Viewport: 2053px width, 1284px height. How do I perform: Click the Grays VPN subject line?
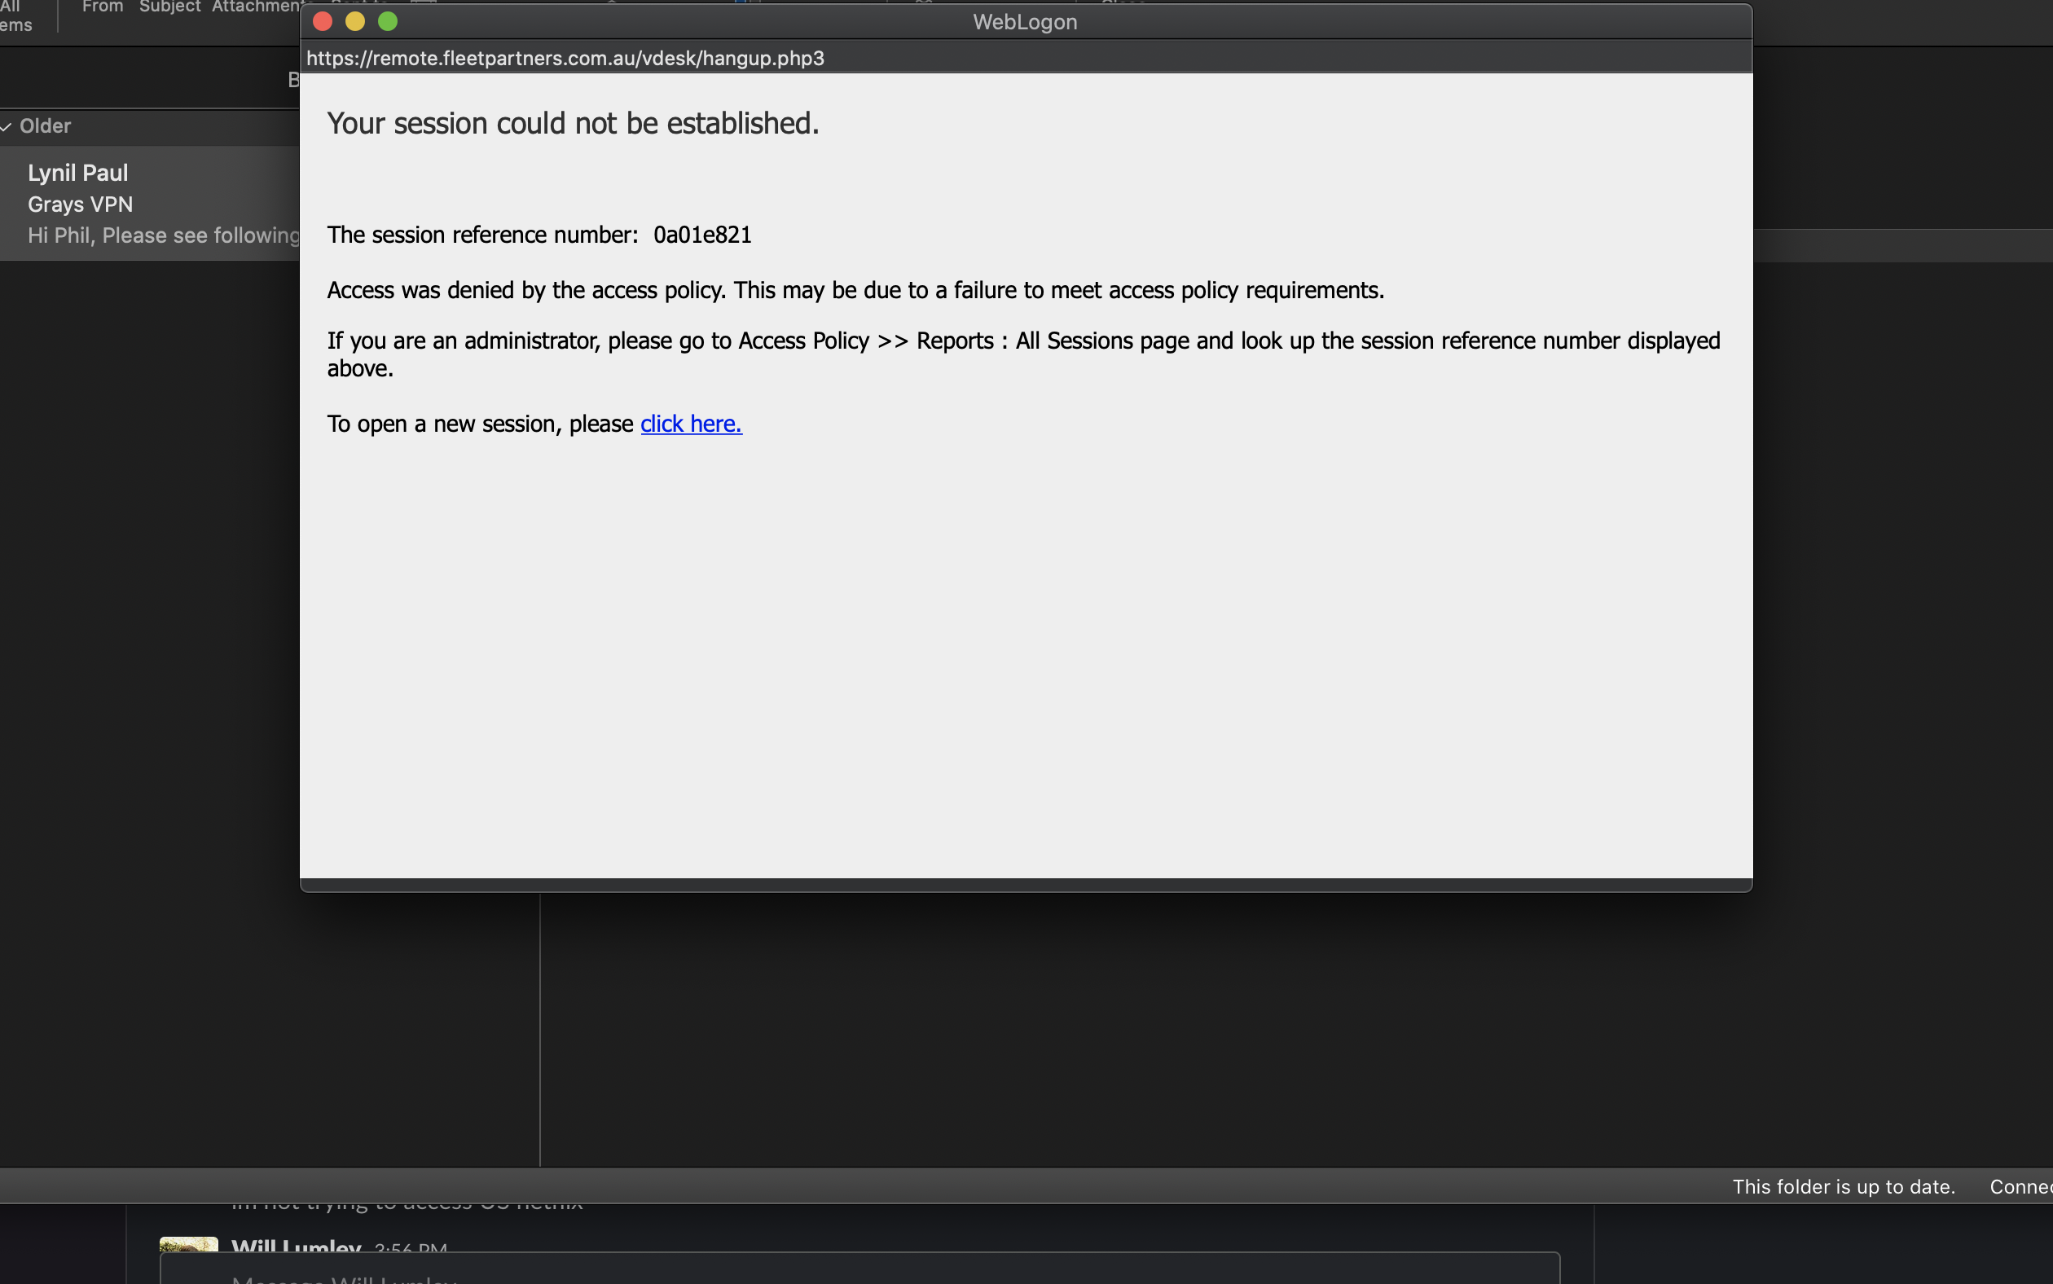(x=80, y=204)
